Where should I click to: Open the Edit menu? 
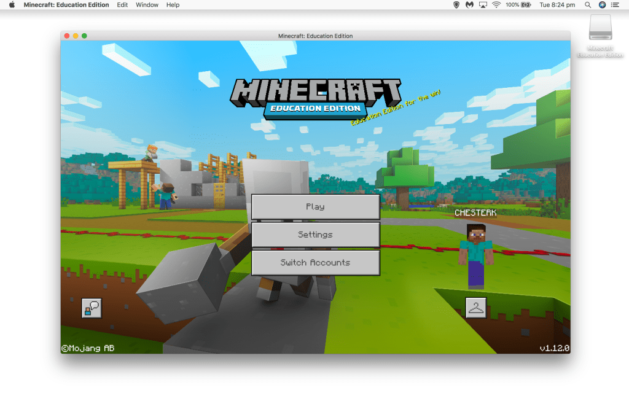tap(122, 5)
